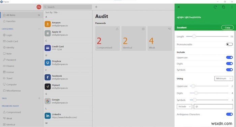This screenshot has height=127, width=236.
Task: Open the Dropbox item icon
Action: [x=48, y=62]
